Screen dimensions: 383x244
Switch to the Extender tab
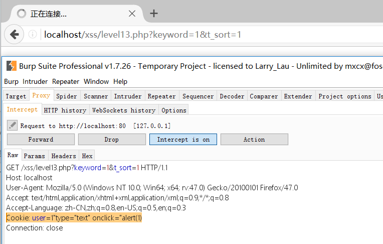click(x=298, y=96)
